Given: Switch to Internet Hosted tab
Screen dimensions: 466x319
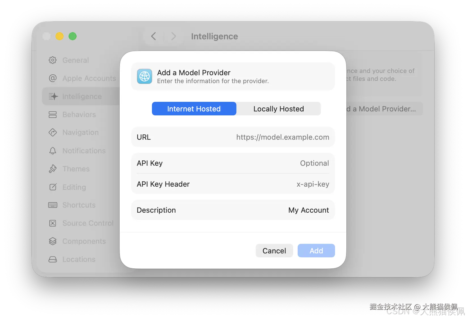Looking at the screenshot, I should [194, 109].
